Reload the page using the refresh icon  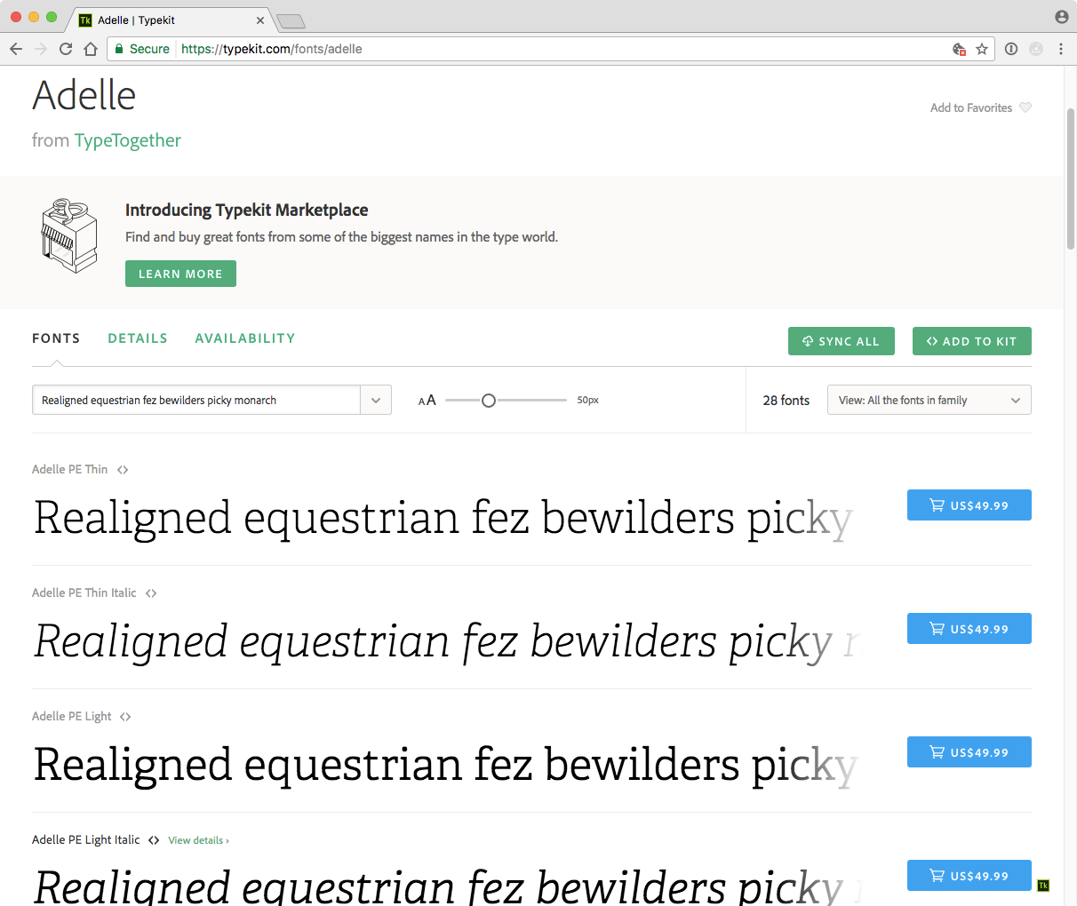pyautogui.click(x=66, y=49)
